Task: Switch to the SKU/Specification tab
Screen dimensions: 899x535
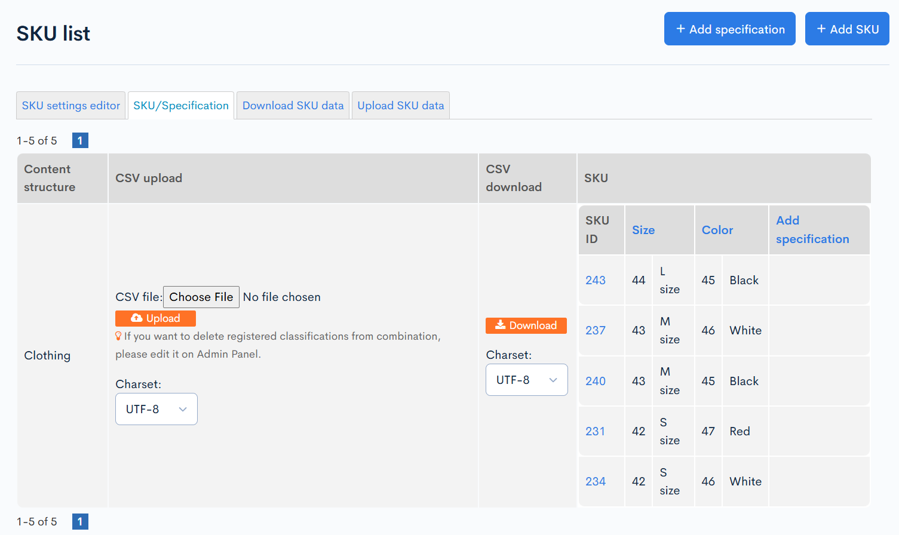Action: (181, 106)
